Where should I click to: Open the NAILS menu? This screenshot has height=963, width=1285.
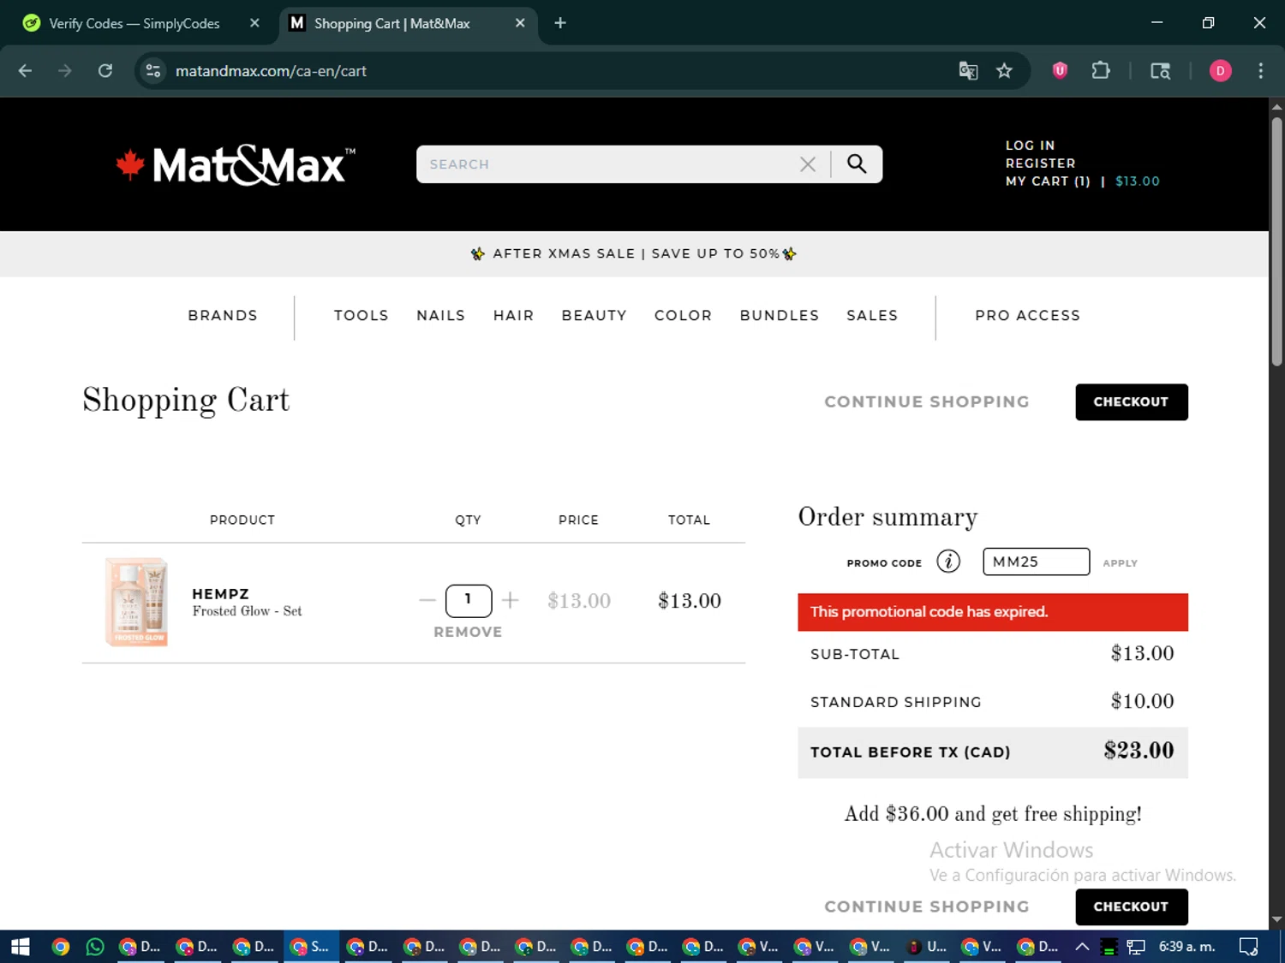click(441, 316)
